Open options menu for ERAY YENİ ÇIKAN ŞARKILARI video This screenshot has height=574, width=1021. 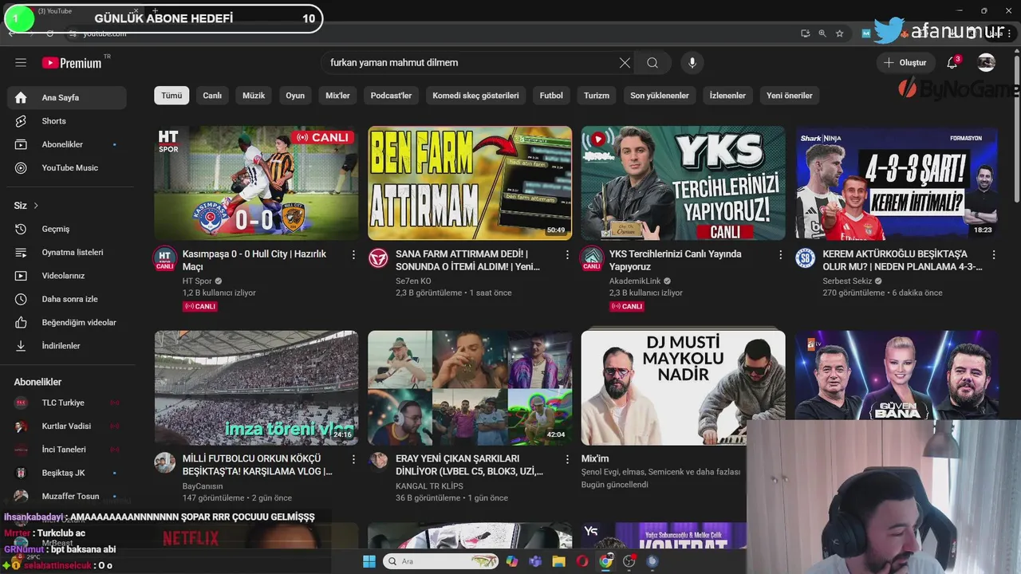click(x=567, y=459)
